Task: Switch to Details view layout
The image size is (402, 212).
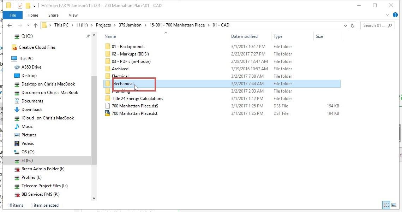Action: [x=386, y=205]
